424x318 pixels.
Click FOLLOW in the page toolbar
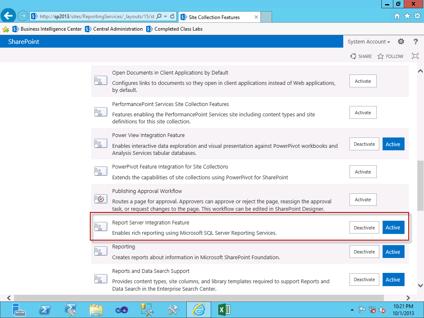click(x=390, y=56)
